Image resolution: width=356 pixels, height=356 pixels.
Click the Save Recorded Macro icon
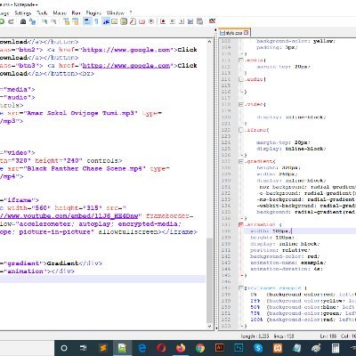tap(199, 21)
